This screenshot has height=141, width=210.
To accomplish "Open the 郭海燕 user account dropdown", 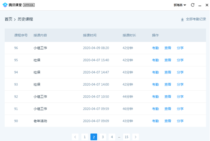I will (180, 5).
